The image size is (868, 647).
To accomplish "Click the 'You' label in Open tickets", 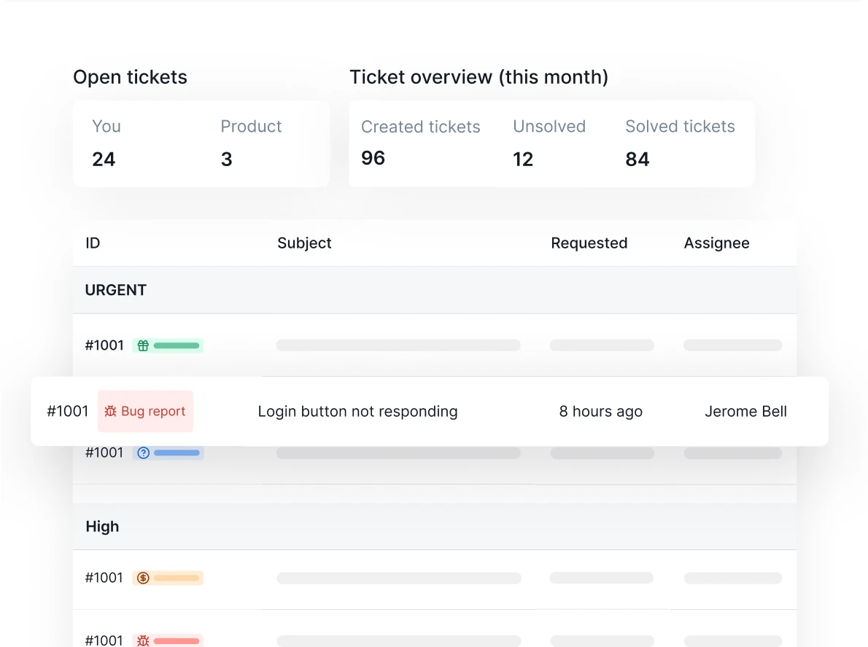I will tap(106, 127).
